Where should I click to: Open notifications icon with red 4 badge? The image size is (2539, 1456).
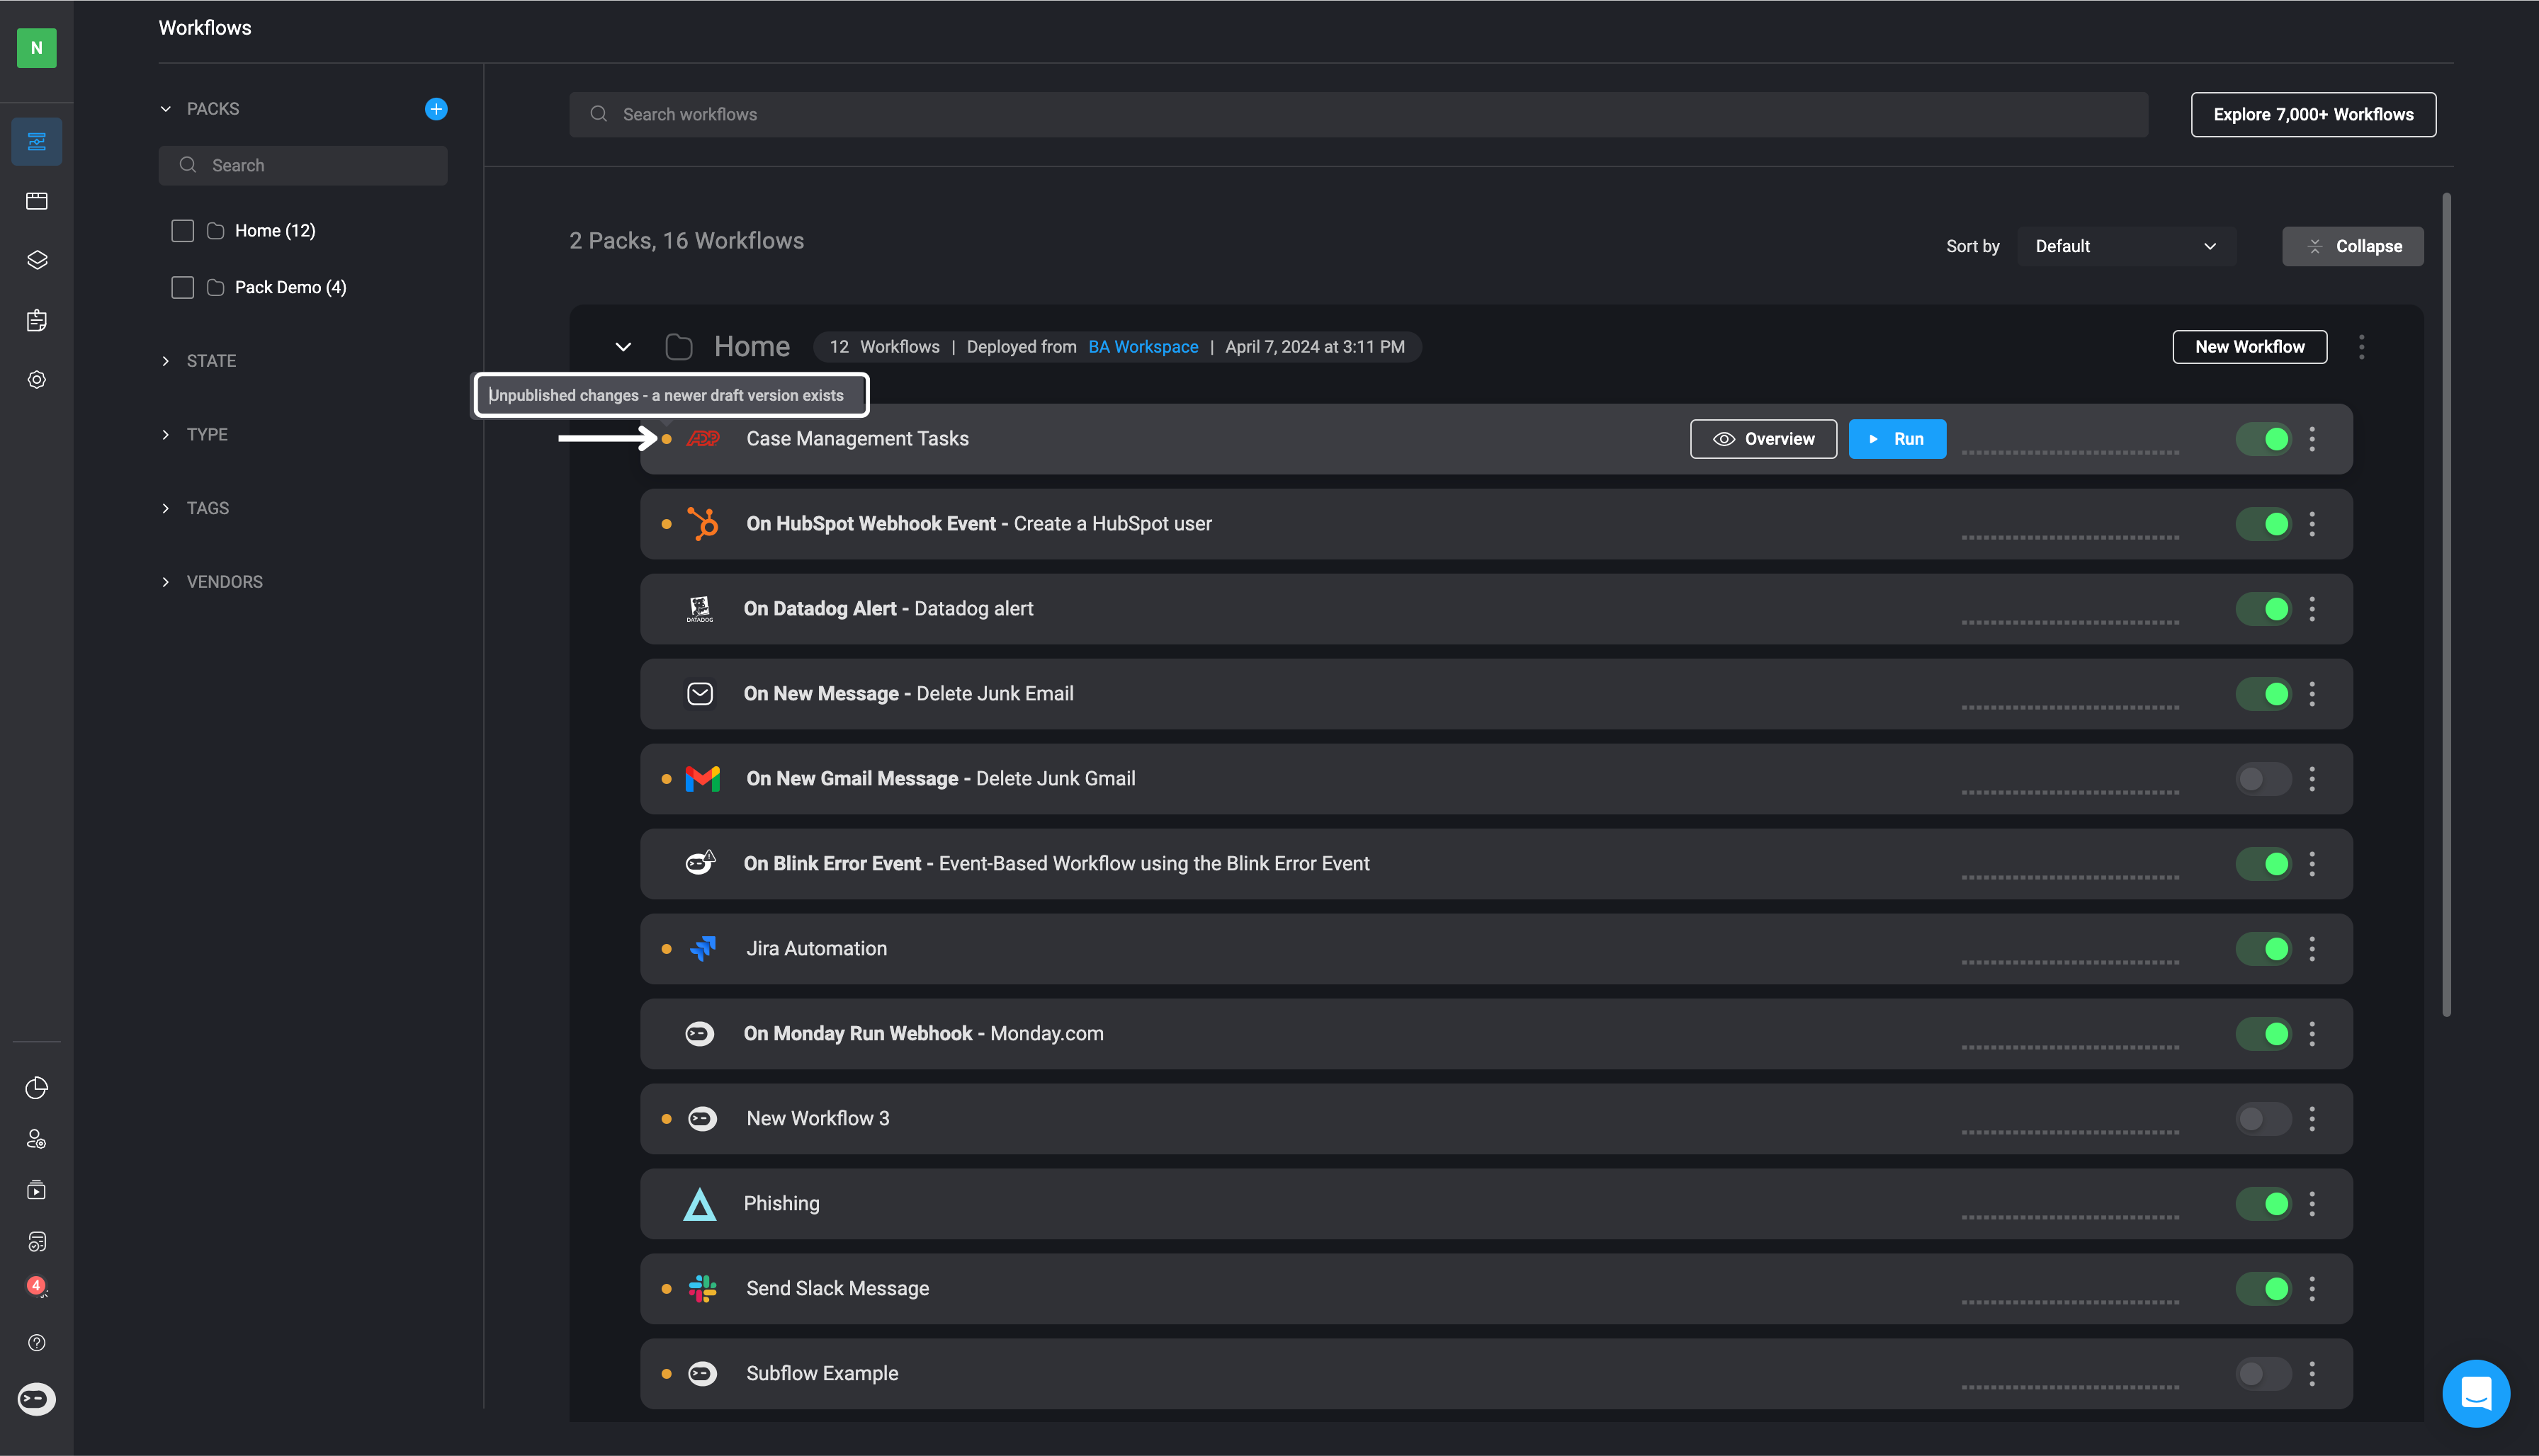pos(37,1287)
